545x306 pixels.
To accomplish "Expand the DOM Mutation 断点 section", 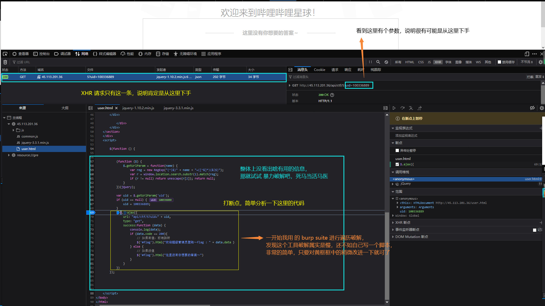I will (x=393, y=237).
